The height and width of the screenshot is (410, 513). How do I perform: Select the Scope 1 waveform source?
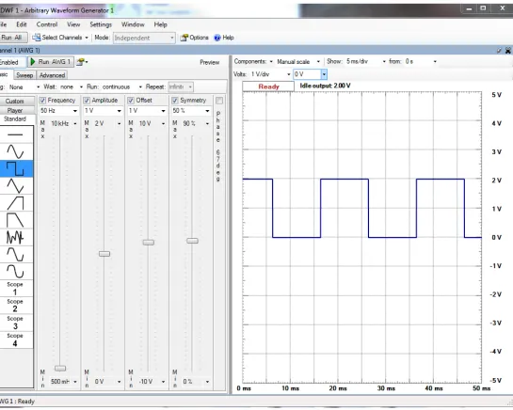[x=15, y=289]
